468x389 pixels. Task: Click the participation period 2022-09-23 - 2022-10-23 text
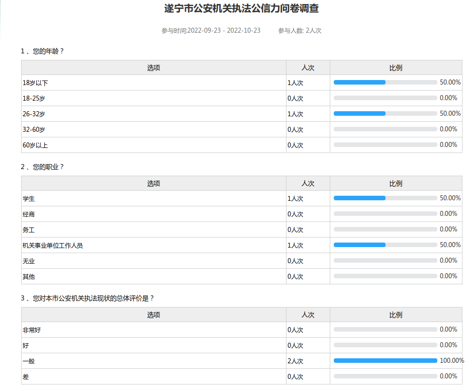[x=211, y=31]
